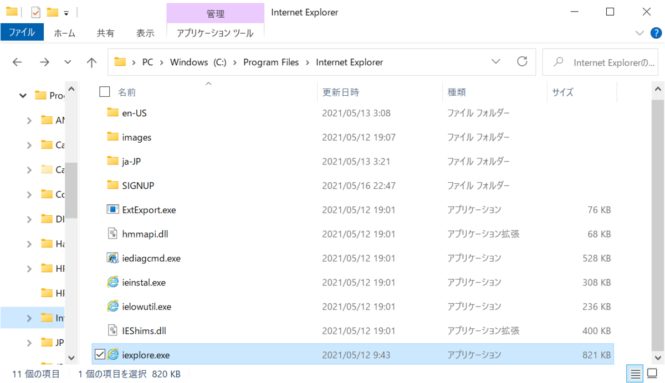
Task: Click the hmmapi.dll file icon
Action: coord(112,234)
